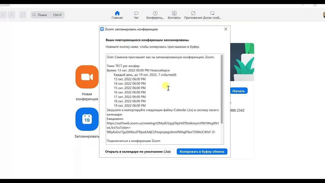
Task: Open the Конференции tab
Action: click(155, 15)
